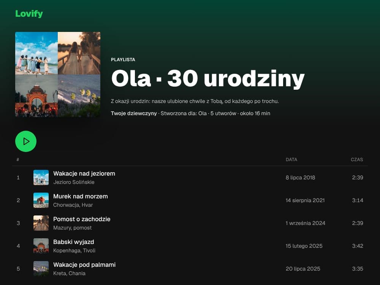Click the PLAYLISTA label
Viewport: 380px width, 285px height.
pyautogui.click(x=123, y=60)
